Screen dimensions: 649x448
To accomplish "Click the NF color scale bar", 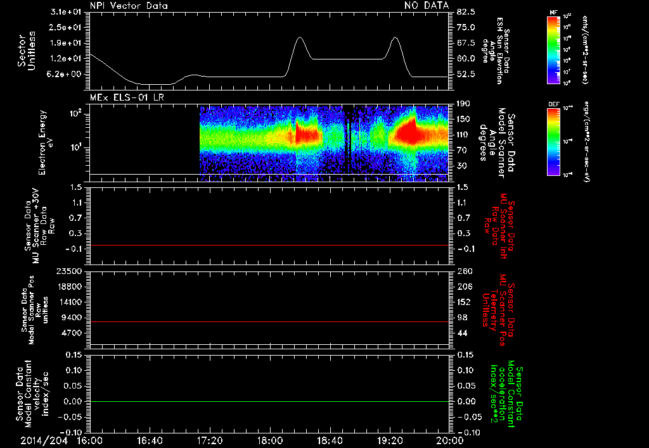I will tap(553, 50).
